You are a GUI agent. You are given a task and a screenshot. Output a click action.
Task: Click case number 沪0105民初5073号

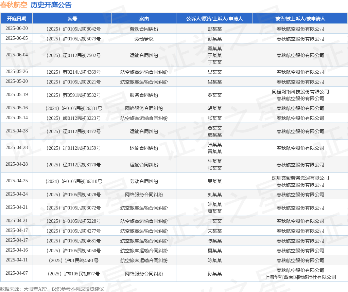[x=73, y=39]
